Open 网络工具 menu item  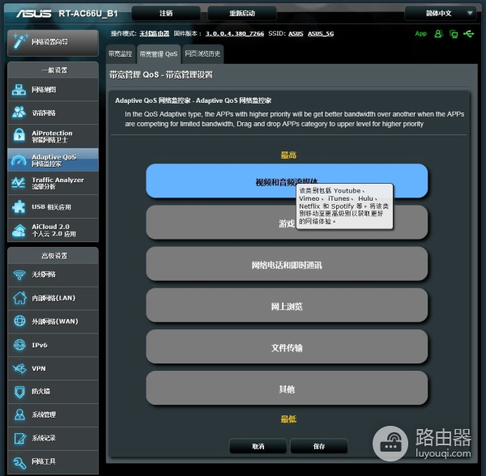(x=53, y=462)
